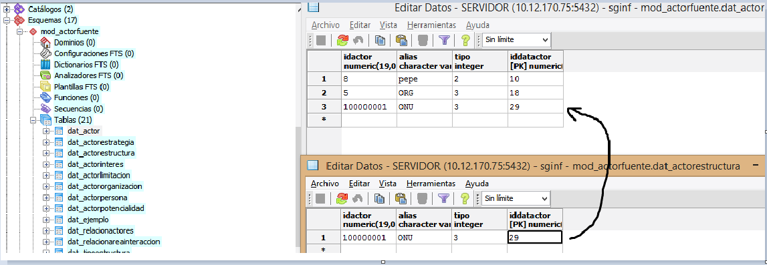Expand the Catálogos (2) node

pos(7,9)
